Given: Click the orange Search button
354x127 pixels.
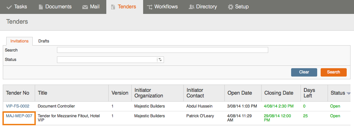Looking at the screenshot, I should 334,72.
